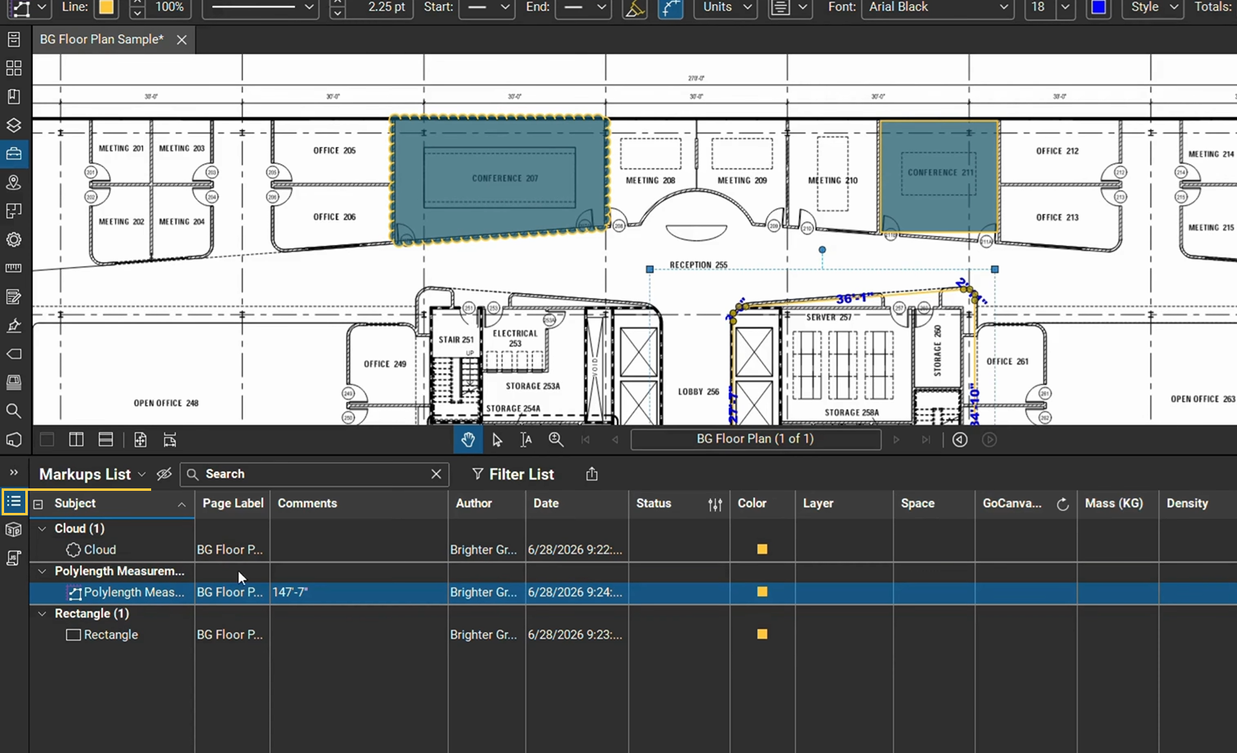Collapse the Rectangle (1) group
This screenshot has width=1237, height=753.
tap(42, 613)
